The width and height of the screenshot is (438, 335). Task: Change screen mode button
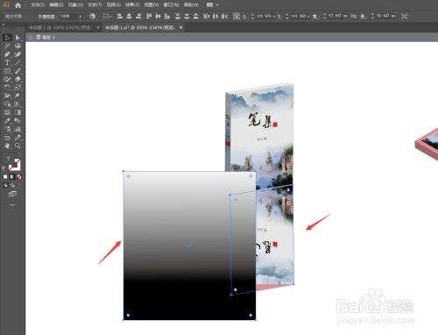(x=12, y=194)
